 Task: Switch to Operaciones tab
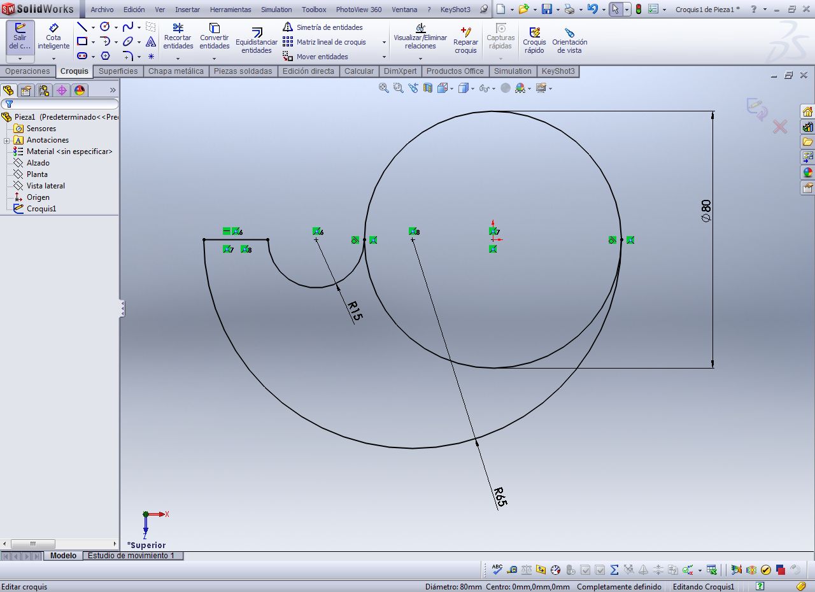tap(27, 71)
